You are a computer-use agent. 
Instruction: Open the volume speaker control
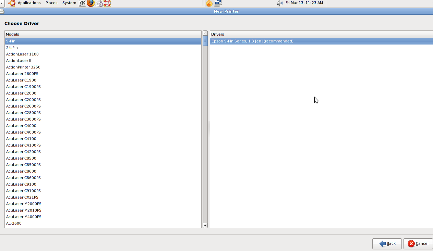(279, 3)
